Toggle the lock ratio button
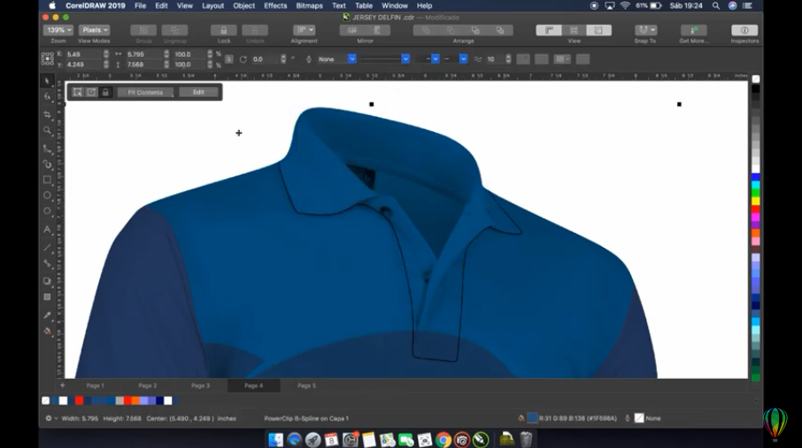Screen dimensions: 802x448 [228, 59]
